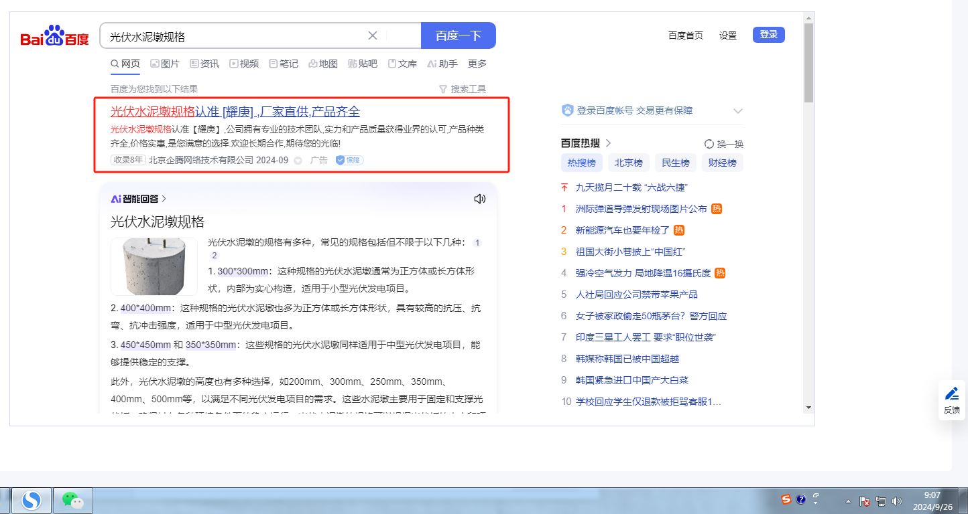The image size is (968, 514).
Task: Show hidden tray icons arrow
Action: click(x=848, y=501)
